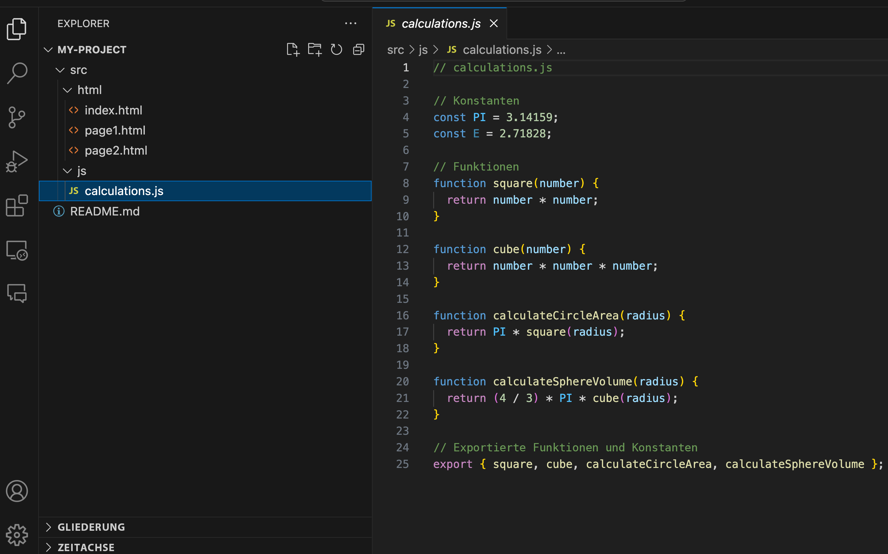Image resolution: width=888 pixels, height=554 pixels.
Task: Open the Run and Debug view
Action: click(17, 161)
